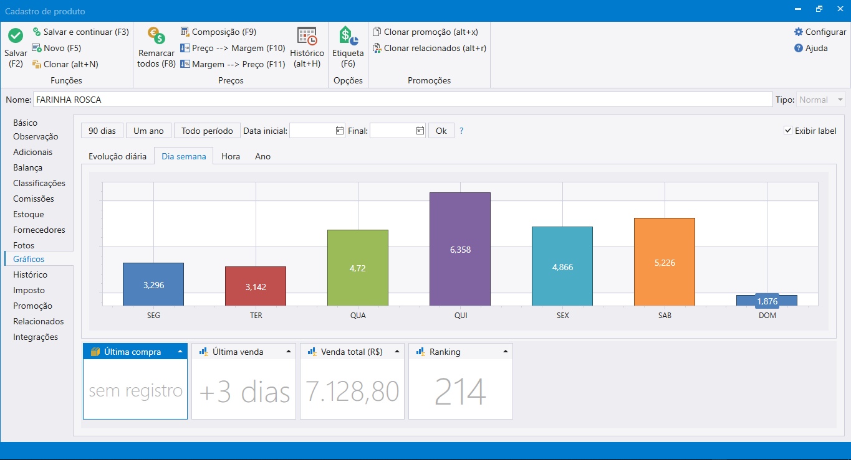Expand the Ranking card dropdown arrow
851x460 pixels.
[x=506, y=352]
